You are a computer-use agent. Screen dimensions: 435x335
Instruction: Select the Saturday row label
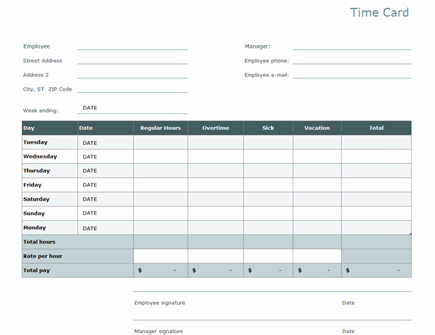[50, 199]
